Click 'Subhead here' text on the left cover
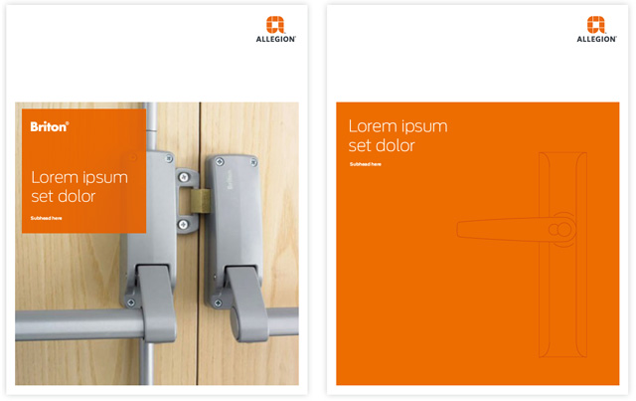The height and width of the screenshot is (401, 636). (47, 218)
